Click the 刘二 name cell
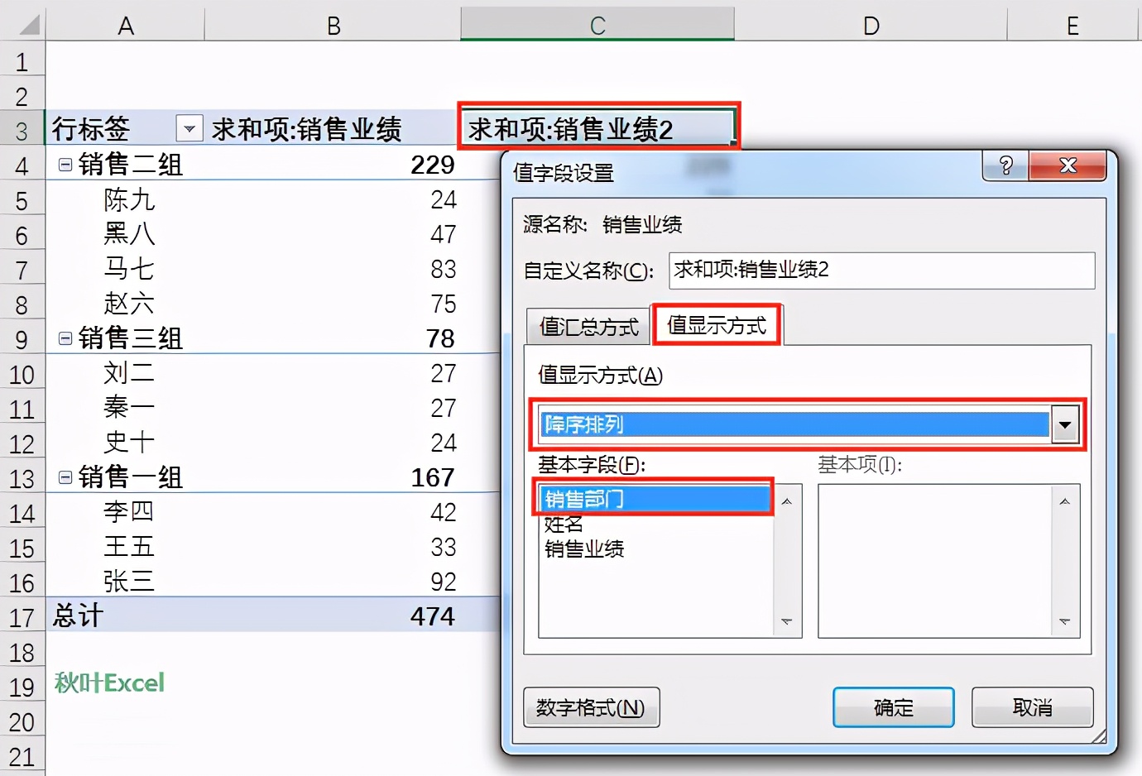 (129, 372)
